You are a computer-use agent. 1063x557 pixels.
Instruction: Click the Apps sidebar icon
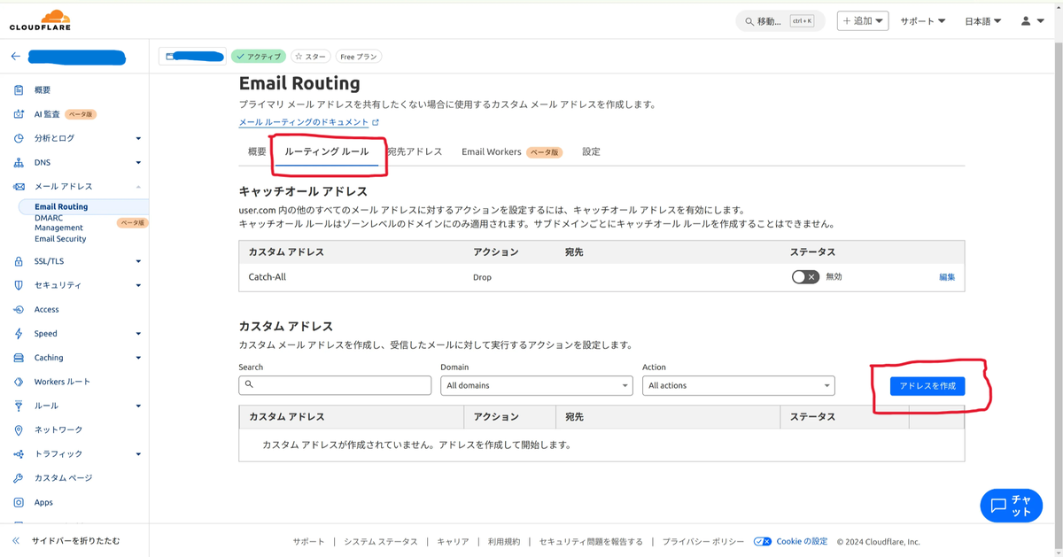coord(19,502)
